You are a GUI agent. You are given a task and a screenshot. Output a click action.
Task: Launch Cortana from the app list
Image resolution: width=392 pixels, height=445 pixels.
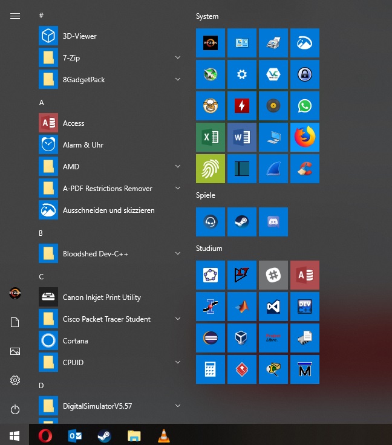coord(111,340)
